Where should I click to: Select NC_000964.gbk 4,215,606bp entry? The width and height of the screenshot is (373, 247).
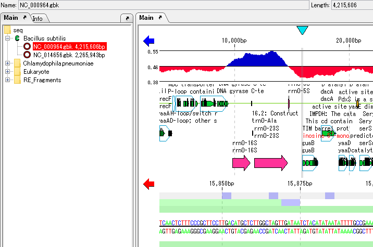click(x=69, y=47)
